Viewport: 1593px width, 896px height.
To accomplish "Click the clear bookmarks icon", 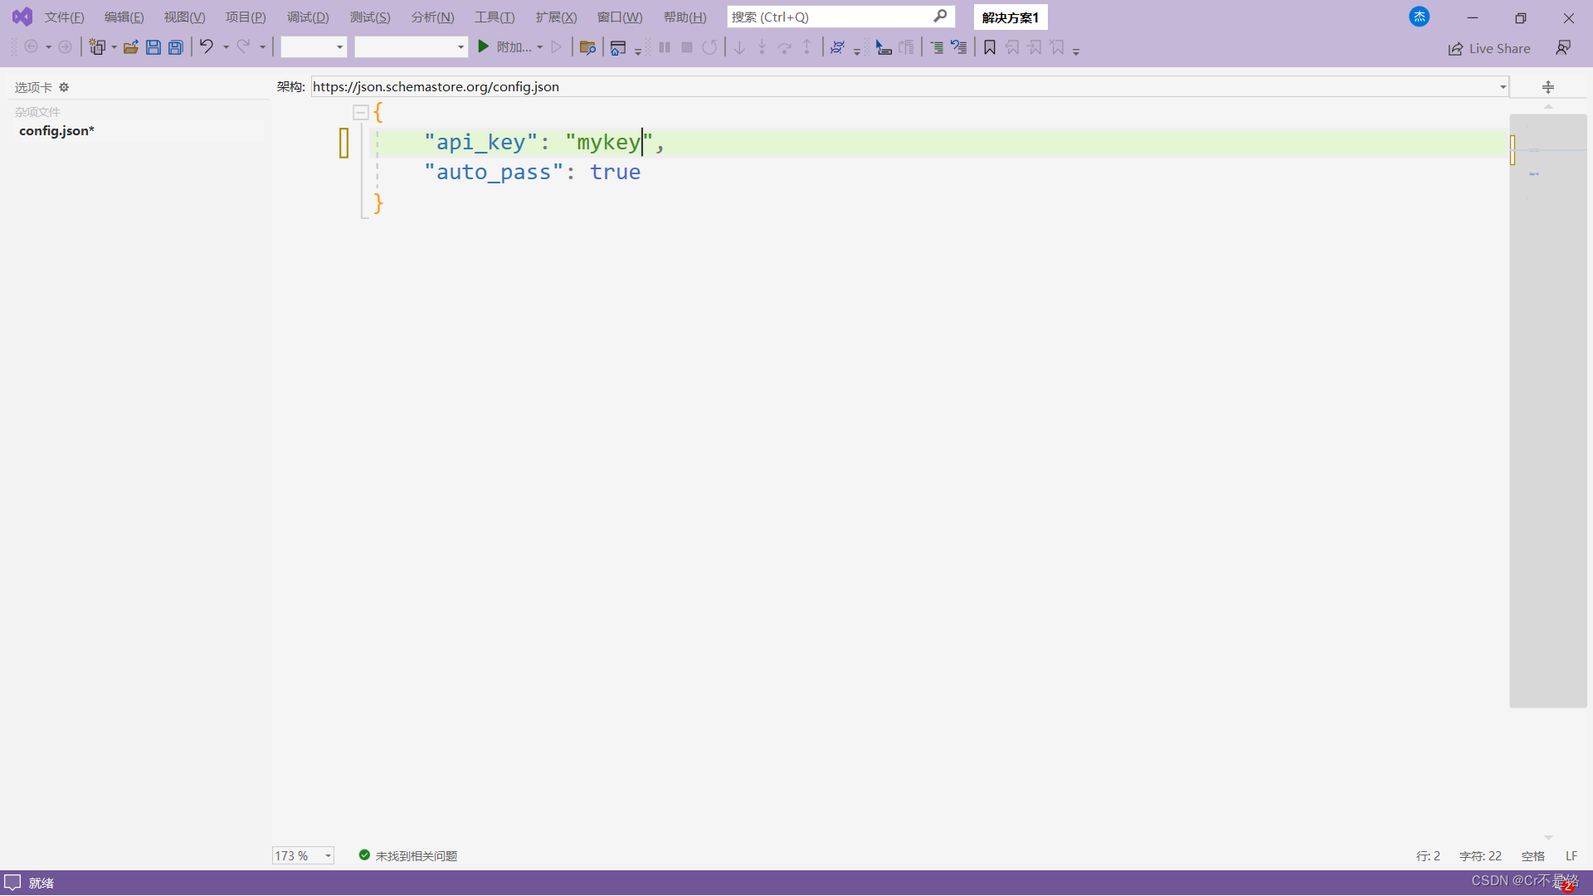I will pos(1057,47).
